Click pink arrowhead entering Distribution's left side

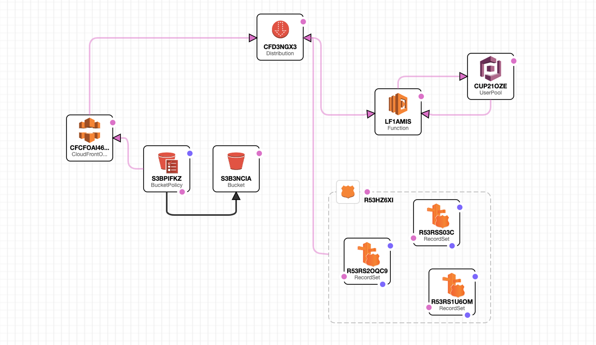pyautogui.click(x=253, y=38)
